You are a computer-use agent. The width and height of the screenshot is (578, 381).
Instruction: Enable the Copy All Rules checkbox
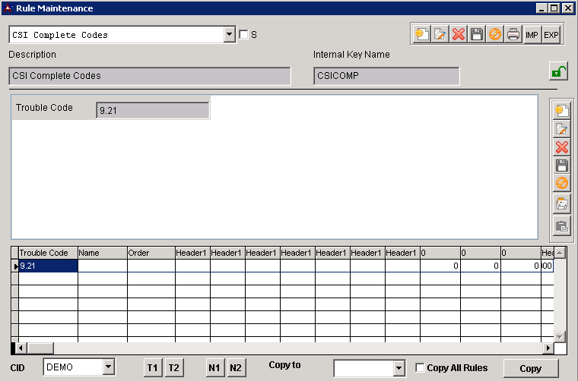pos(421,368)
